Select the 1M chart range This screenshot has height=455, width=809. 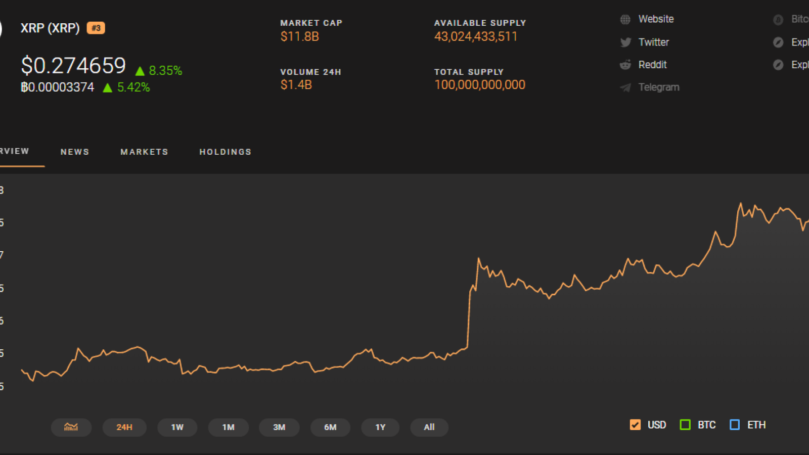point(229,427)
